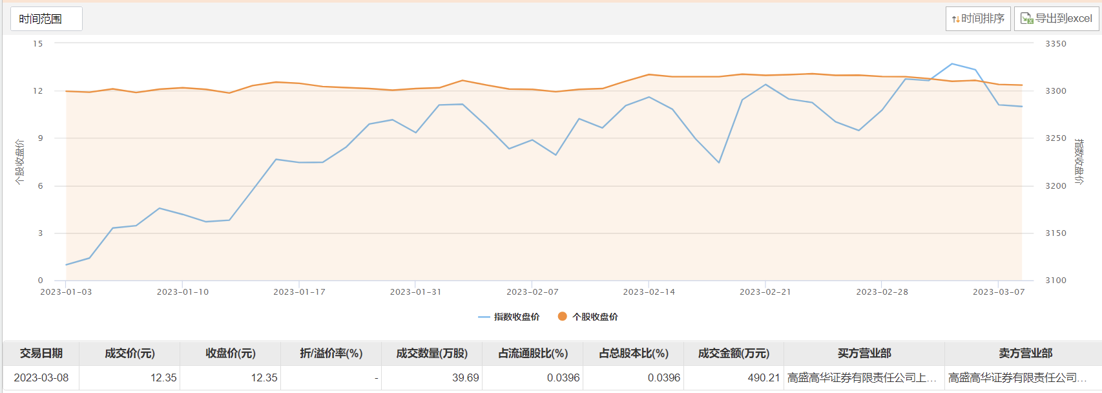Select the 收盘价(元) column header

coord(231,354)
